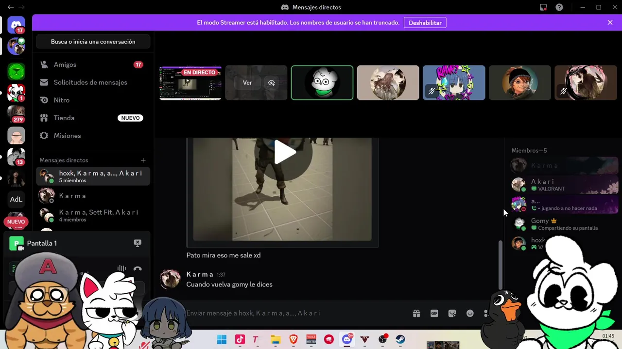Click Discord taskbar icon

pyautogui.click(x=347, y=339)
